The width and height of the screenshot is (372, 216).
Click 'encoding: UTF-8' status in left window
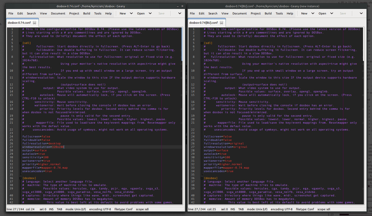pos(100,209)
